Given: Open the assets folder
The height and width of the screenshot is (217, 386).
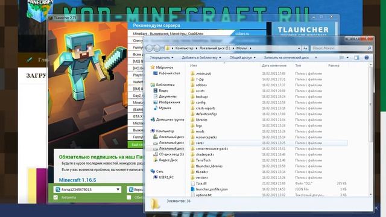Looking at the screenshot, I should tap(200, 91).
